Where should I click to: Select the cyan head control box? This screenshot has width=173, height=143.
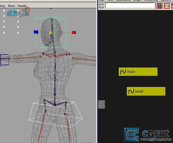point(51,32)
